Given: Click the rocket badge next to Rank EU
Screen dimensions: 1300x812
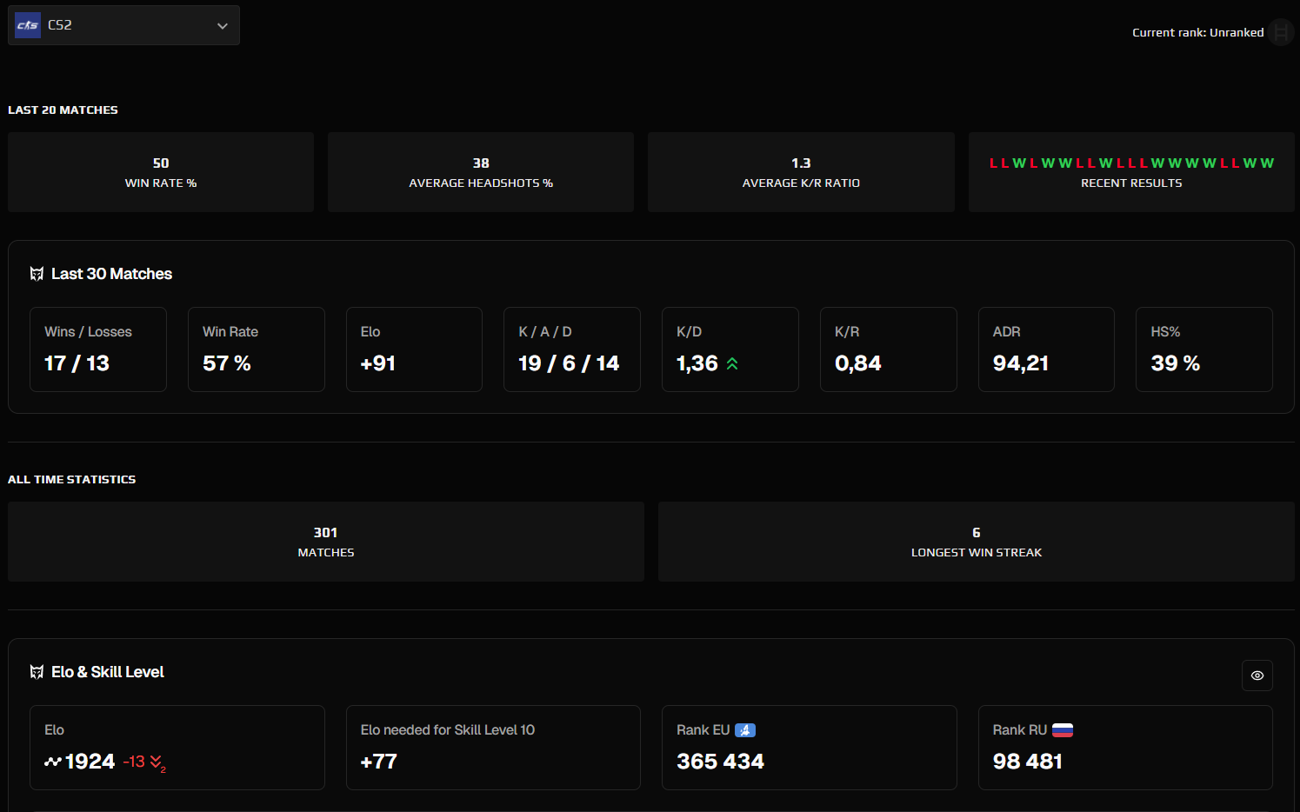Looking at the screenshot, I should click(x=746, y=729).
